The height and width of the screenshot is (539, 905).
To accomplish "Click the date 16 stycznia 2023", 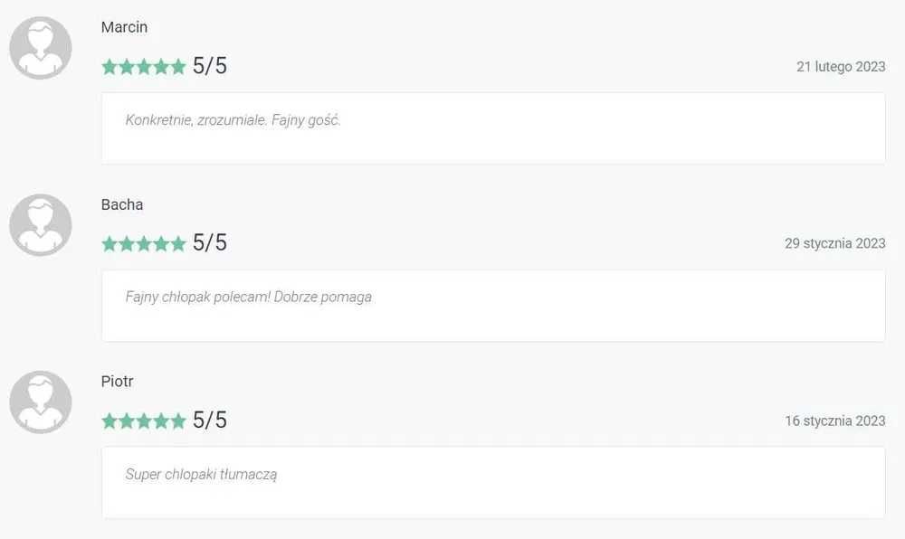I will (834, 421).
